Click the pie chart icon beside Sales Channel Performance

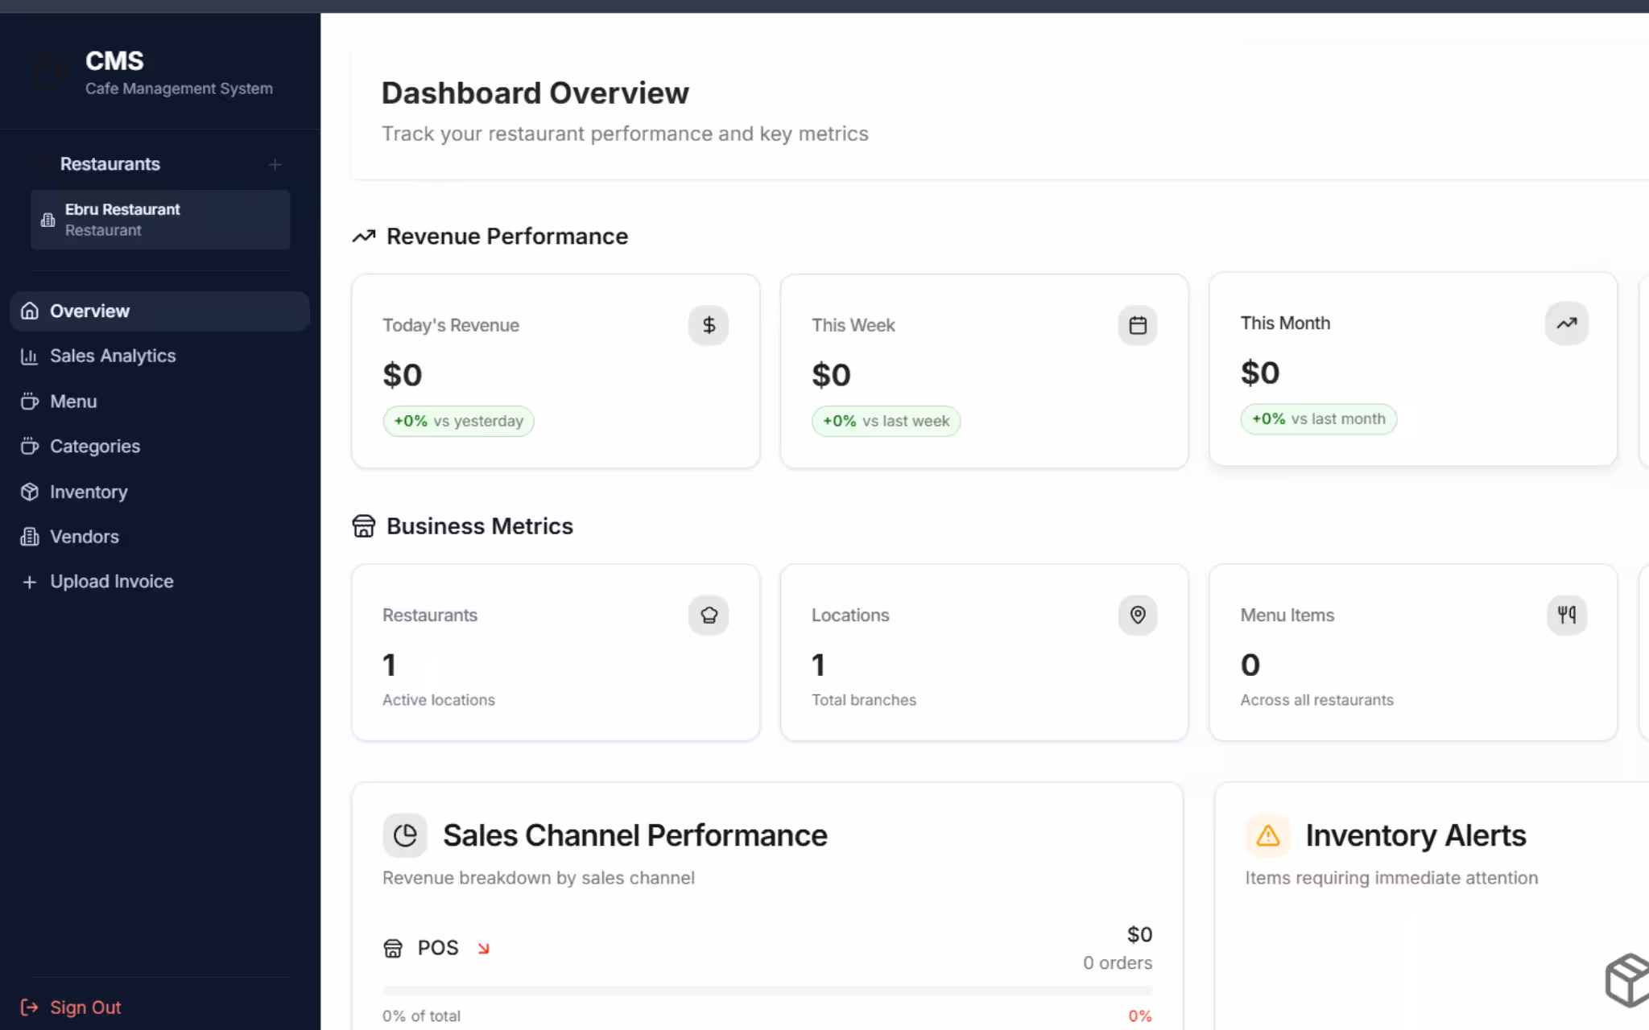pyautogui.click(x=405, y=835)
